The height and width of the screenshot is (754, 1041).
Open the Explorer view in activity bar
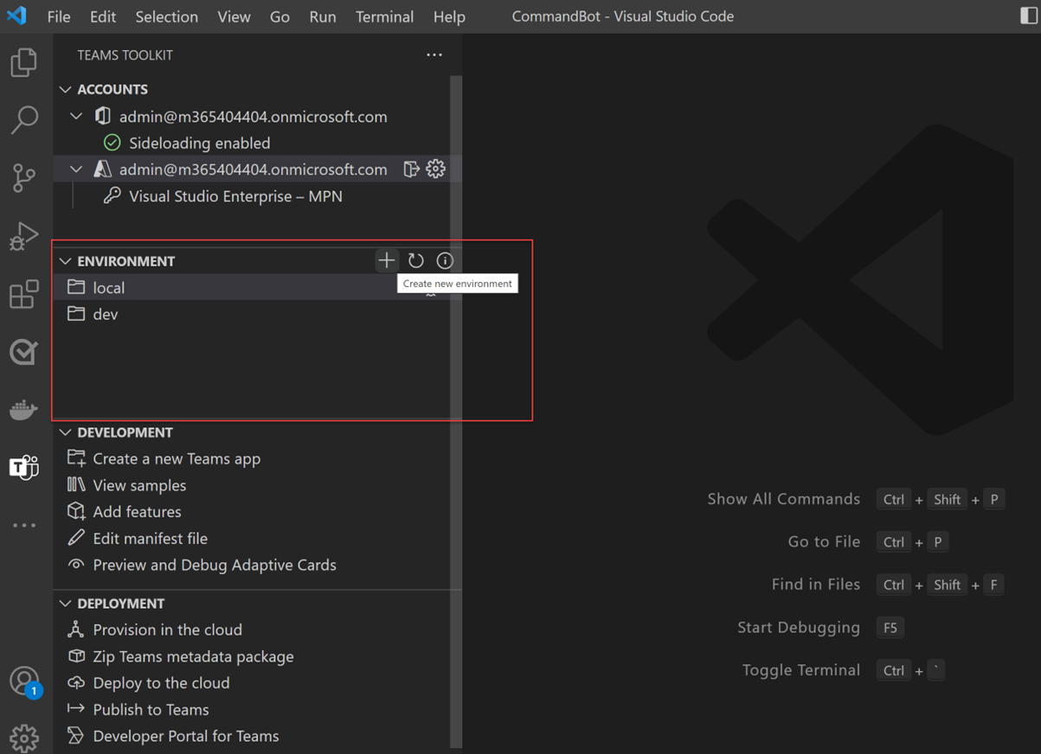[24, 62]
